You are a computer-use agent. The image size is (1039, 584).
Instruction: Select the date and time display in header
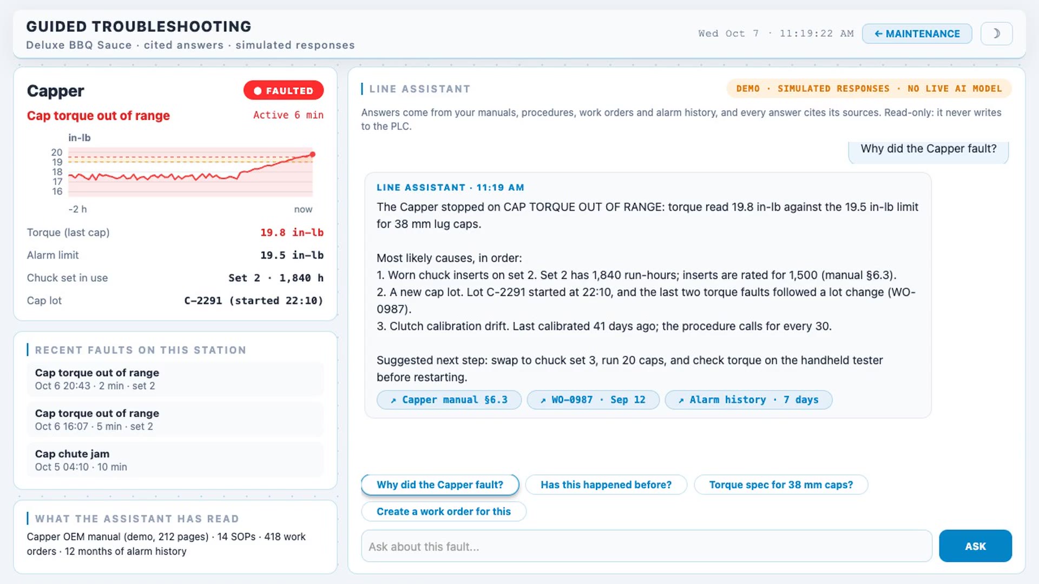click(x=776, y=34)
